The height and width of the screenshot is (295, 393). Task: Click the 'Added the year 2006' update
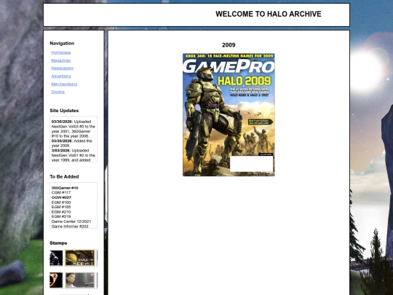[71, 143]
